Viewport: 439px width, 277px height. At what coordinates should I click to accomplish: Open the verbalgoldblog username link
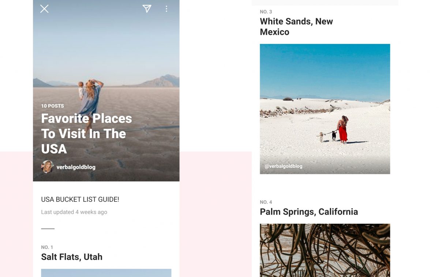pyautogui.click(x=76, y=167)
